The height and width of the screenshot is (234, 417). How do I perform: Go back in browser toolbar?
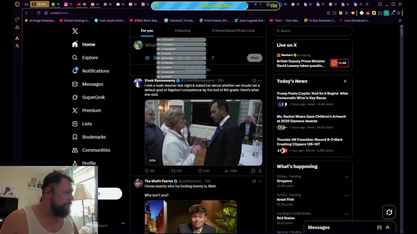pos(26,13)
